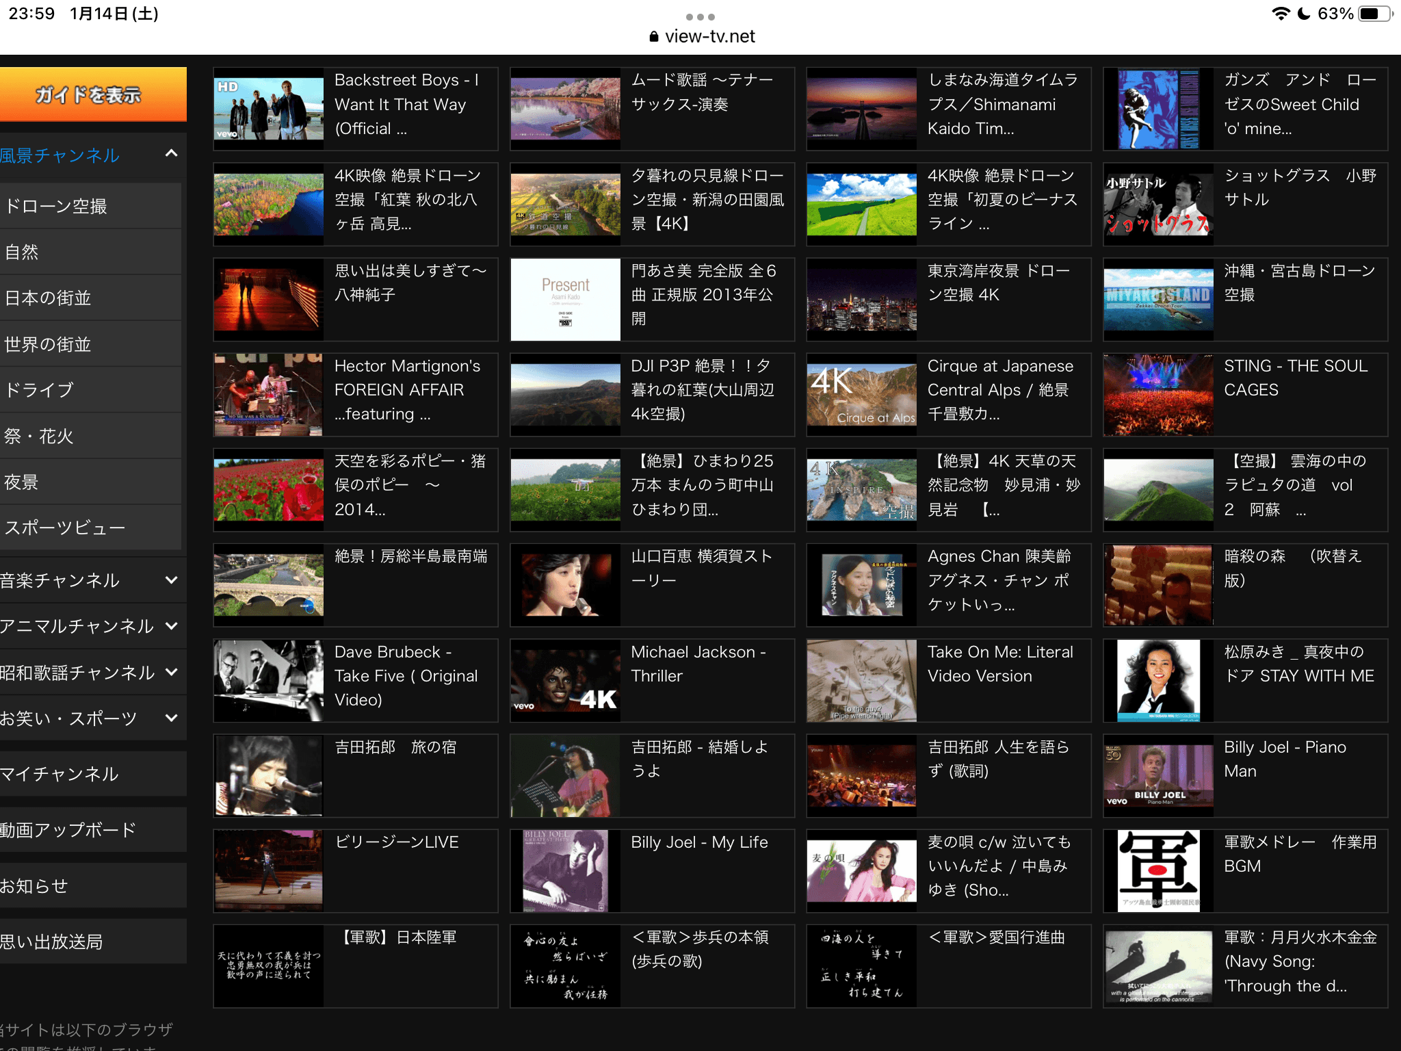The width and height of the screenshot is (1401, 1051).
Task: Tap the battery indicator icon
Action: point(1374,14)
